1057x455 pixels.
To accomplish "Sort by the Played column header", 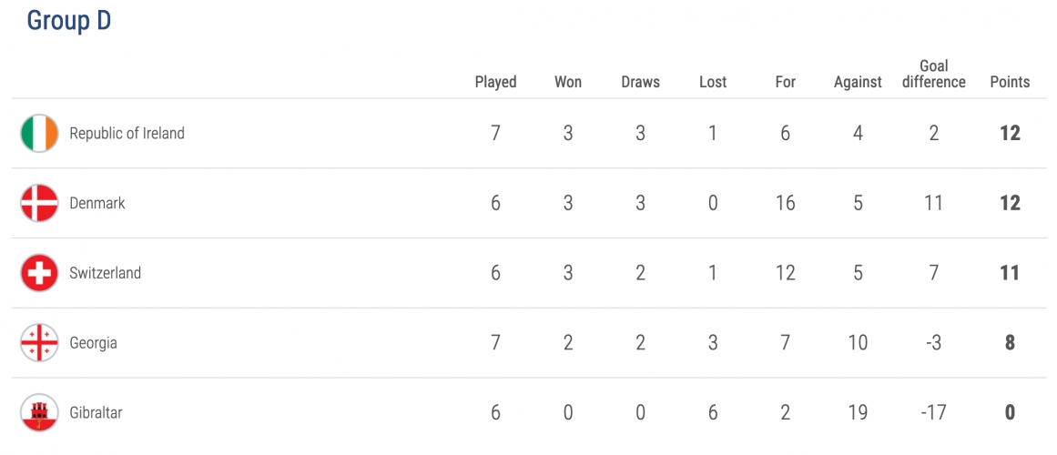I will 495,82.
